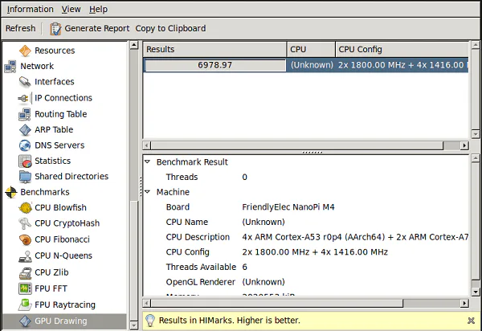Click Generate Report text button
Viewport: 482px width, 331px height.
coord(97,28)
